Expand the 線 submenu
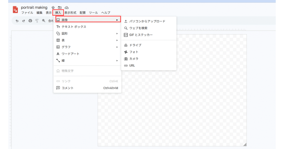 point(87,61)
